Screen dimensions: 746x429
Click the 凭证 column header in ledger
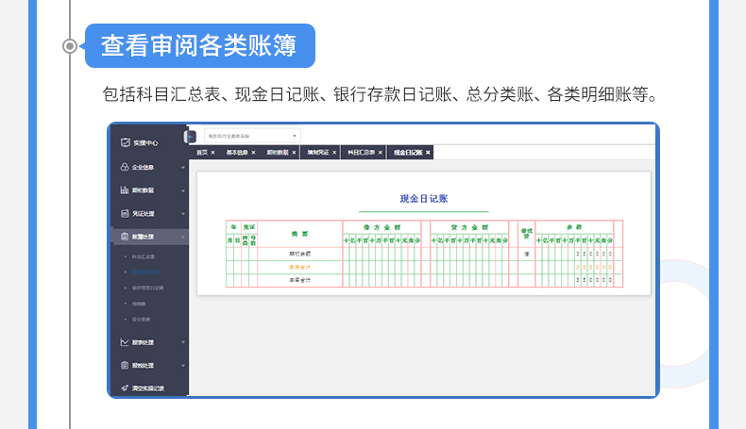(249, 227)
